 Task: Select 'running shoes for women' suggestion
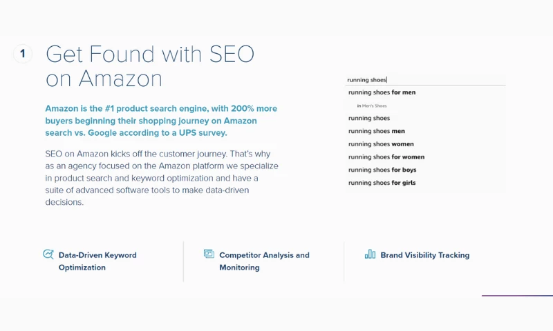(x=386, y=157)
